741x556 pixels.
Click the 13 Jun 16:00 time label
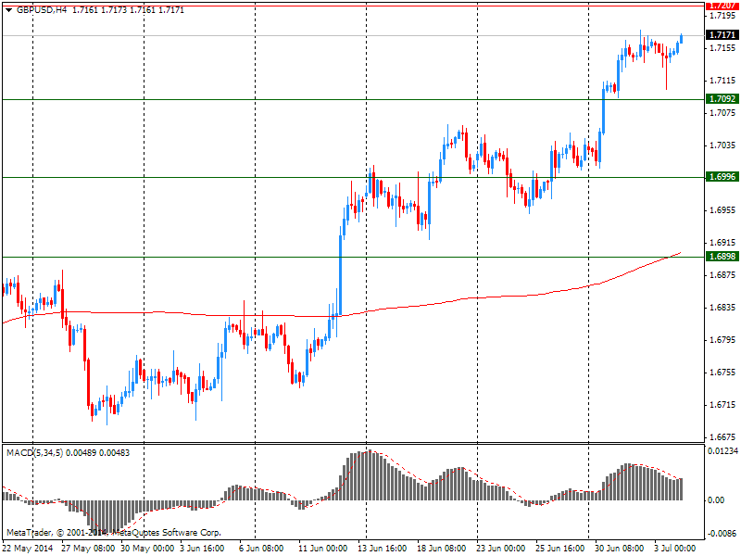382,549
